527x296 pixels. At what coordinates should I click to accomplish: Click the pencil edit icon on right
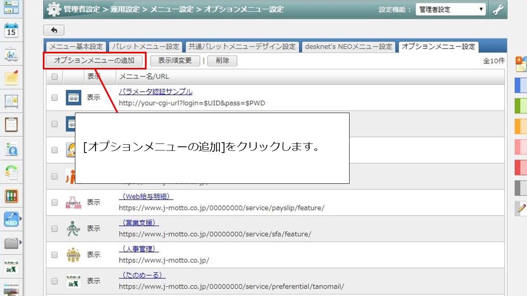[521, 209]
